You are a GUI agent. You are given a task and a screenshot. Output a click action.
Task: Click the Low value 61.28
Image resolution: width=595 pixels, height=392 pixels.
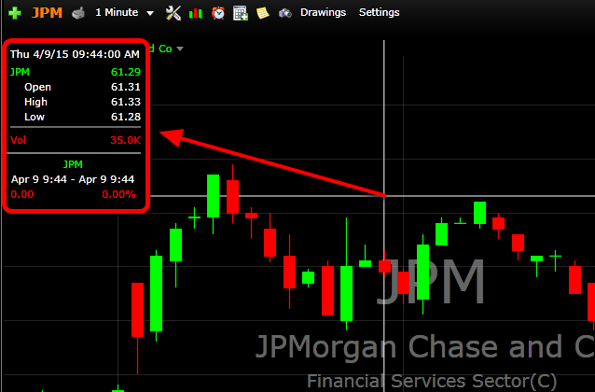[x=126, y=117]
